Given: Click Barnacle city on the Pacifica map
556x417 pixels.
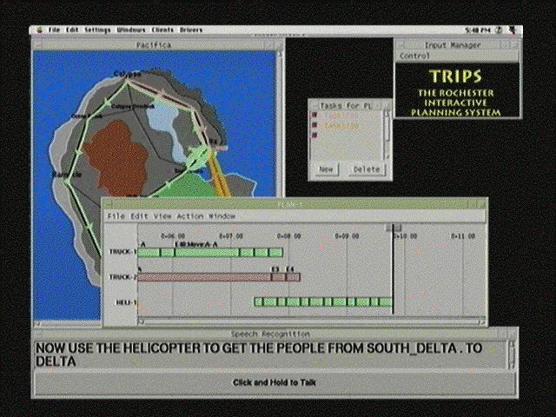Looking at the screenshot, I should pos(67,175).
